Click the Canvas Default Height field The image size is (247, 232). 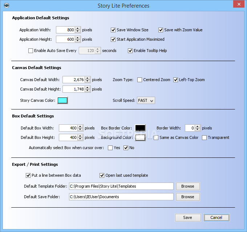click(74, 89)
